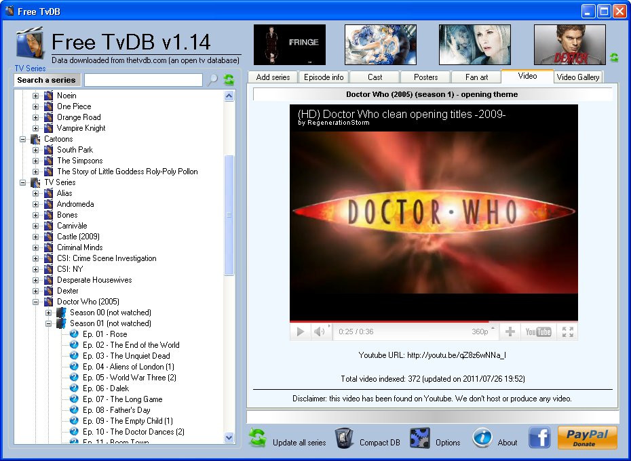
Task: Open the Fan art tab
Action: [476, 77]
